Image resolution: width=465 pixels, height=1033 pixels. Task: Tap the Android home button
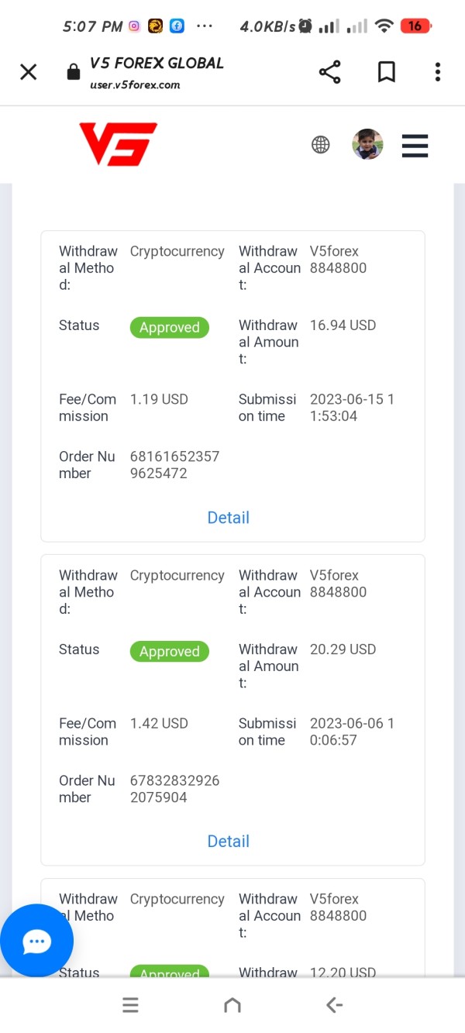pyautogui.click(x=232, y=1005)
